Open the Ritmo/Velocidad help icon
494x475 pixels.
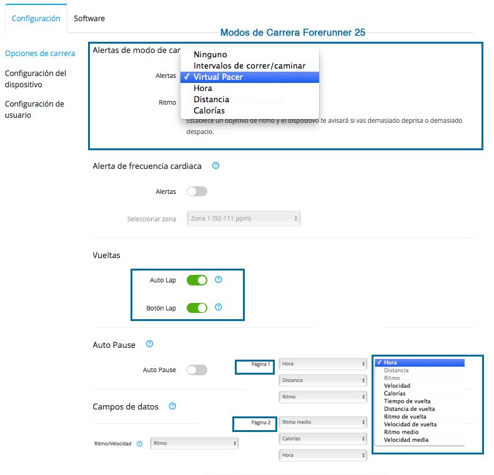click(139, 444)
